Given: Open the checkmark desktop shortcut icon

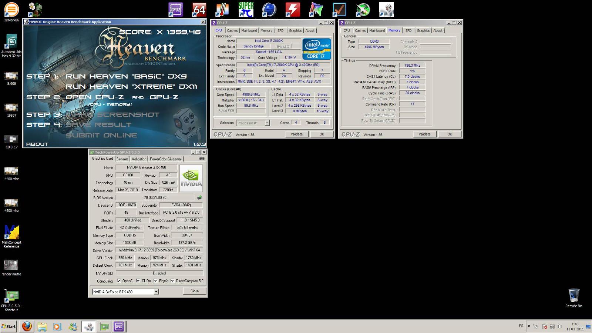Looking at the screenshot, I should point(339,10).
